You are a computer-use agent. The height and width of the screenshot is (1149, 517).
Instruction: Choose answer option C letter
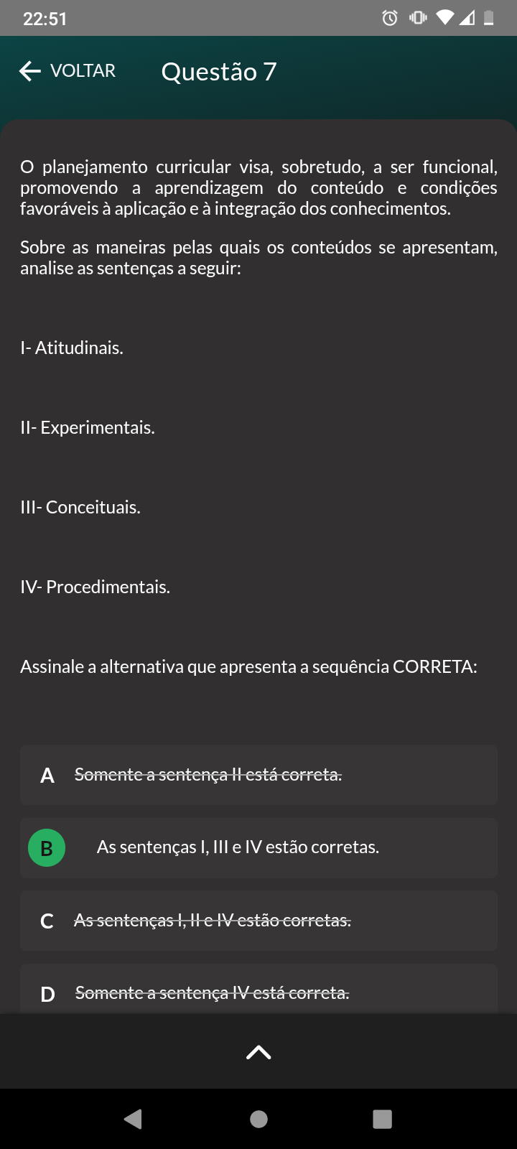(47, 921)
